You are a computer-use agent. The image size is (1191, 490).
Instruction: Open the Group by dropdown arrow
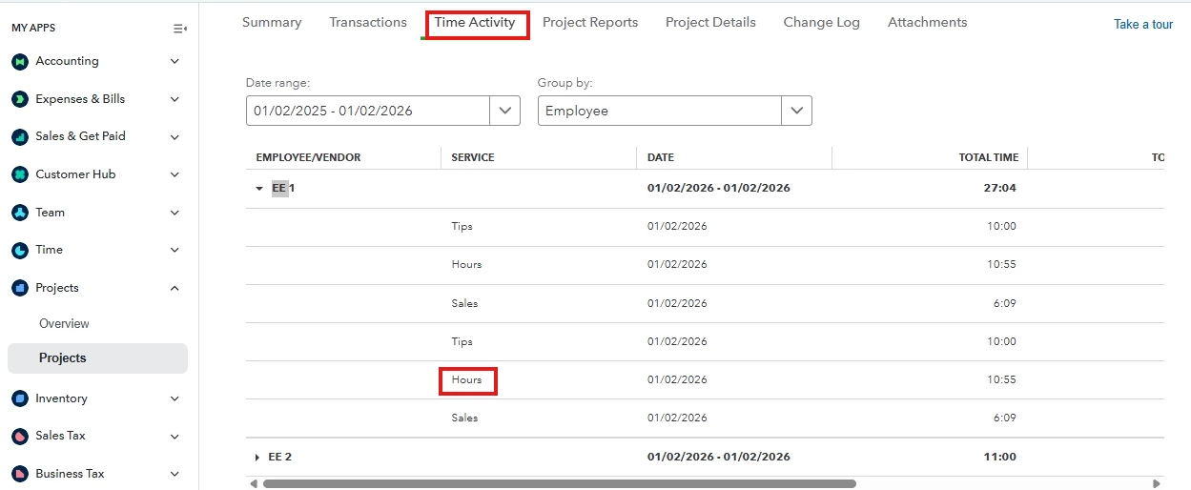point(796,111)
